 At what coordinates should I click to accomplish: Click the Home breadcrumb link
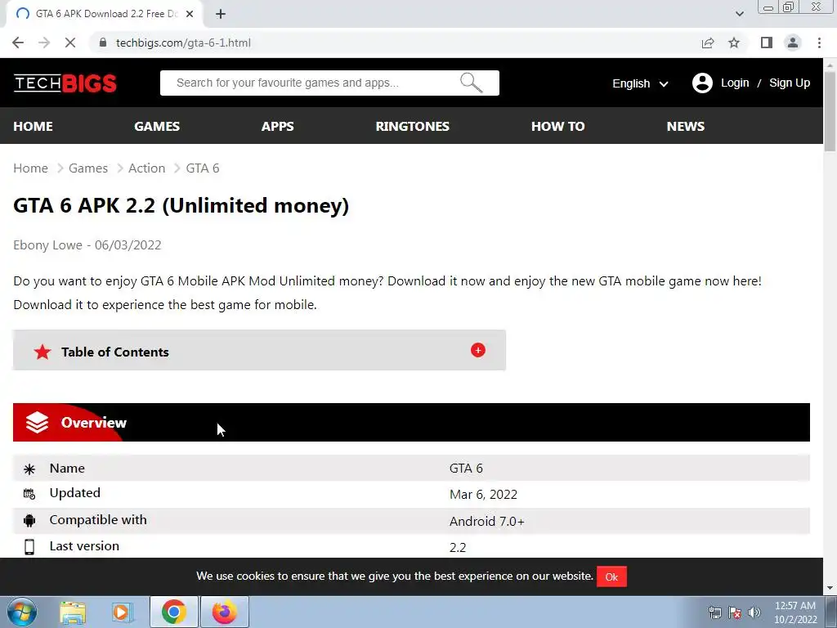pyautogui.click(x=30, y=168)
